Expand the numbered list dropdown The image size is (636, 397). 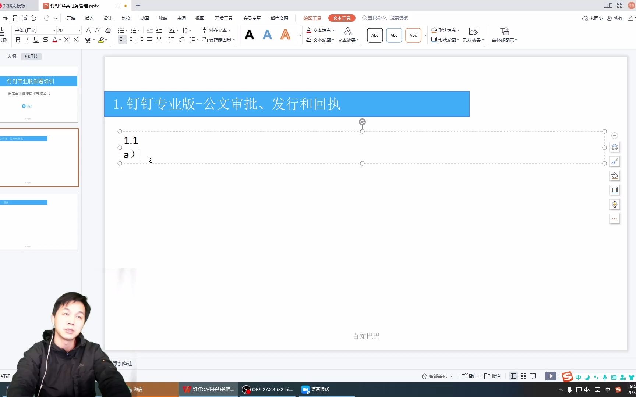coord(139,30)
